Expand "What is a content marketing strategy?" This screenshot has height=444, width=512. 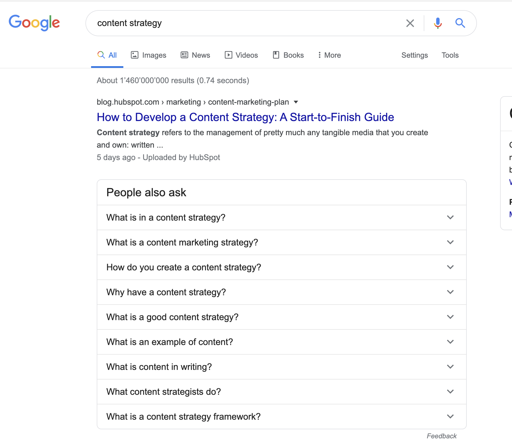point(282,242)
